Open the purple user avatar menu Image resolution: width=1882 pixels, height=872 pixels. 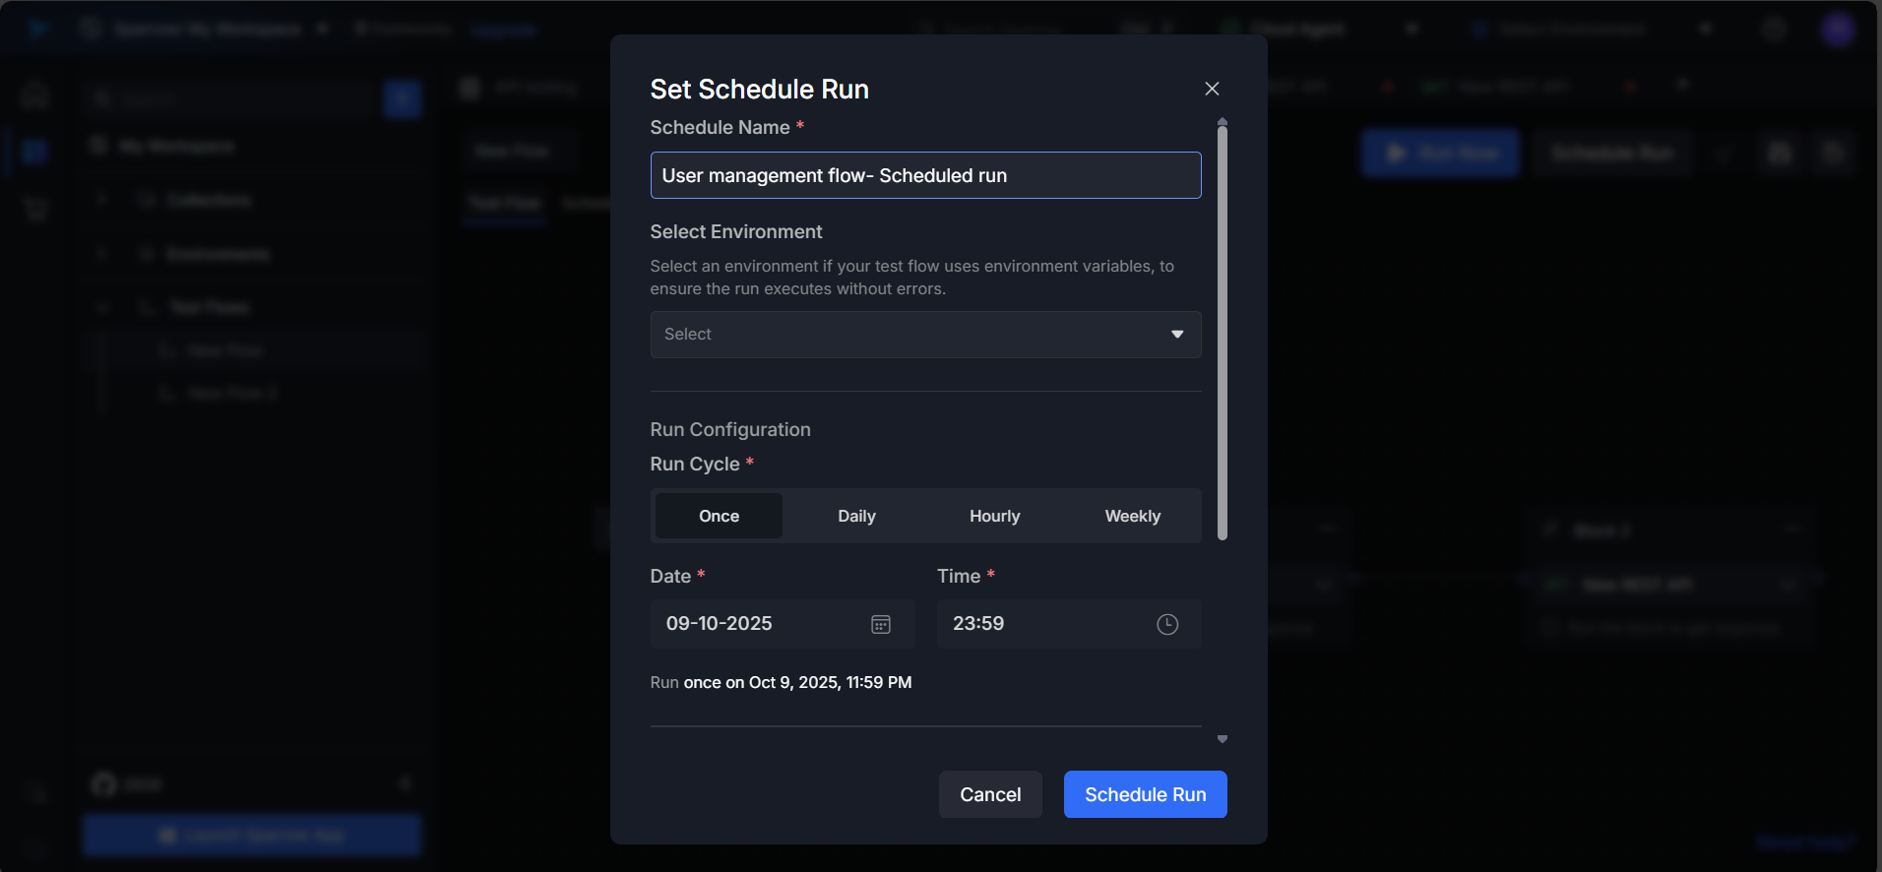[1837, 30]
